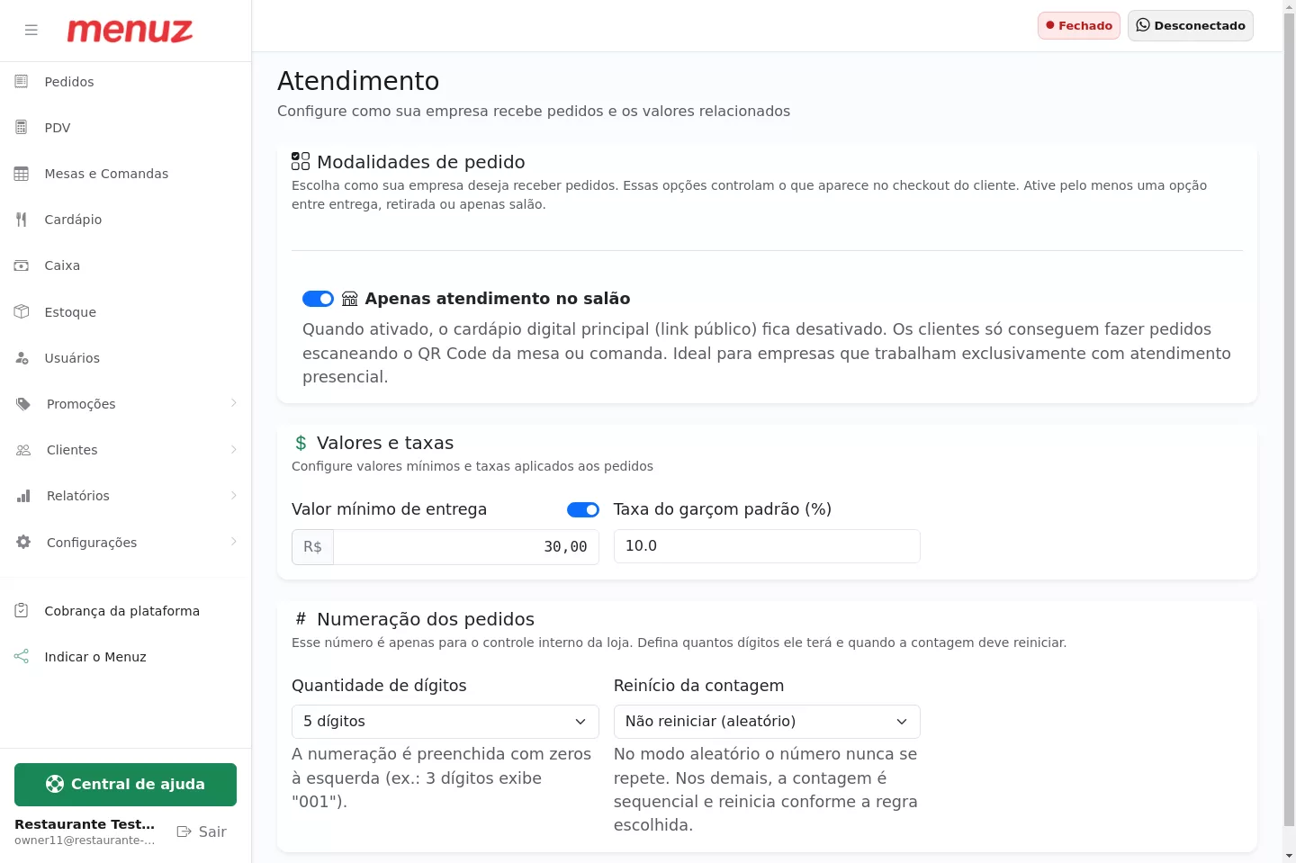Image resolution: width=1296 pixels, height=863 pixels.
Task: Click the Promoções tag icon
Action: tap(23, 404)
